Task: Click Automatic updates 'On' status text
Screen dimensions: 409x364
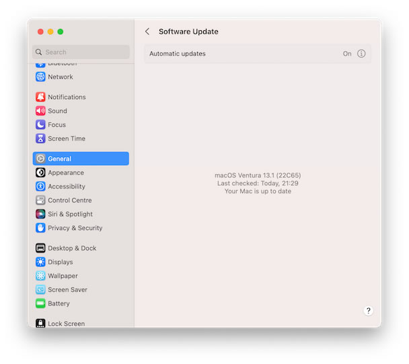Action: tap(347, 54)
